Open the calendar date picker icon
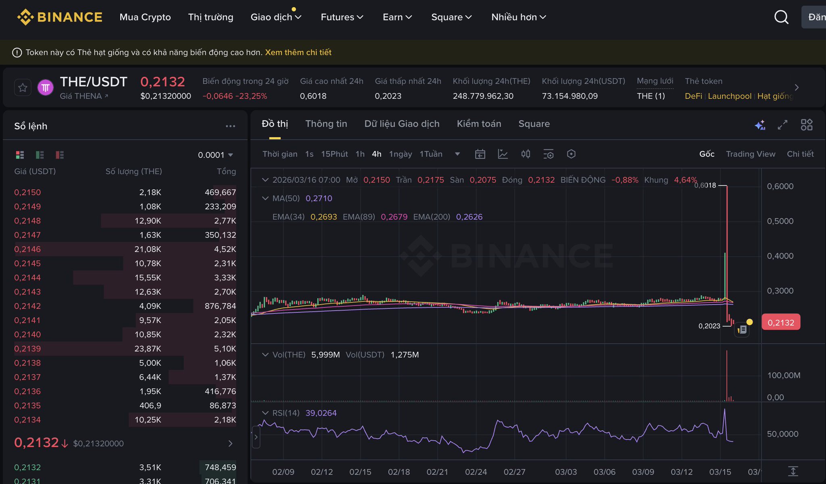Screen dimensions: 826x484 pyautogui.click(x=480, y=154)
